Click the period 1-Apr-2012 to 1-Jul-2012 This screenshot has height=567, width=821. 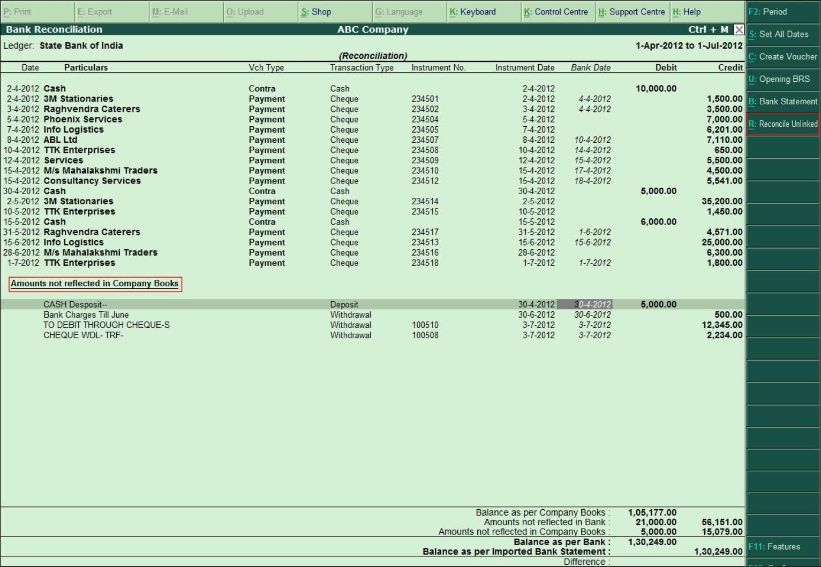click(x=689, y=45)
